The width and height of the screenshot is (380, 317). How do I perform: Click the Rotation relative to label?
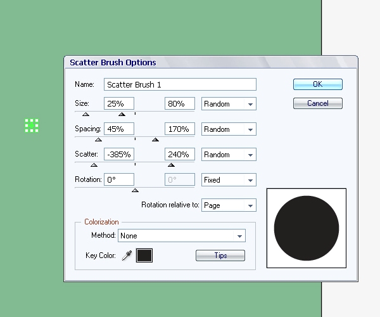[170, 205]
